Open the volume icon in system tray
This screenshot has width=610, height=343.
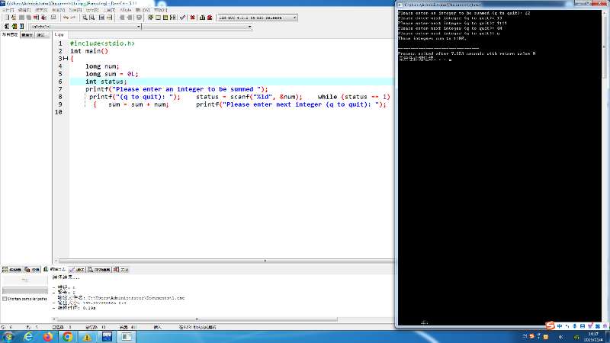coord(561,337)
